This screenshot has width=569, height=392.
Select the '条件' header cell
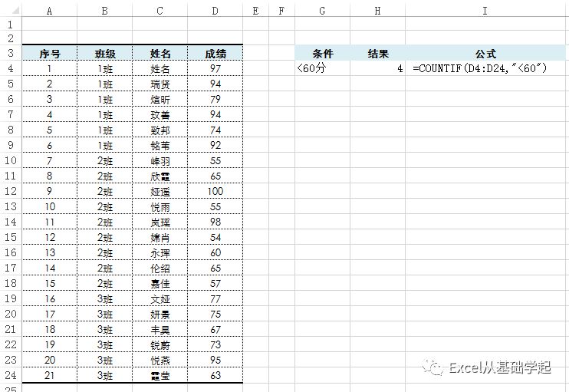[x=322, y=54]
